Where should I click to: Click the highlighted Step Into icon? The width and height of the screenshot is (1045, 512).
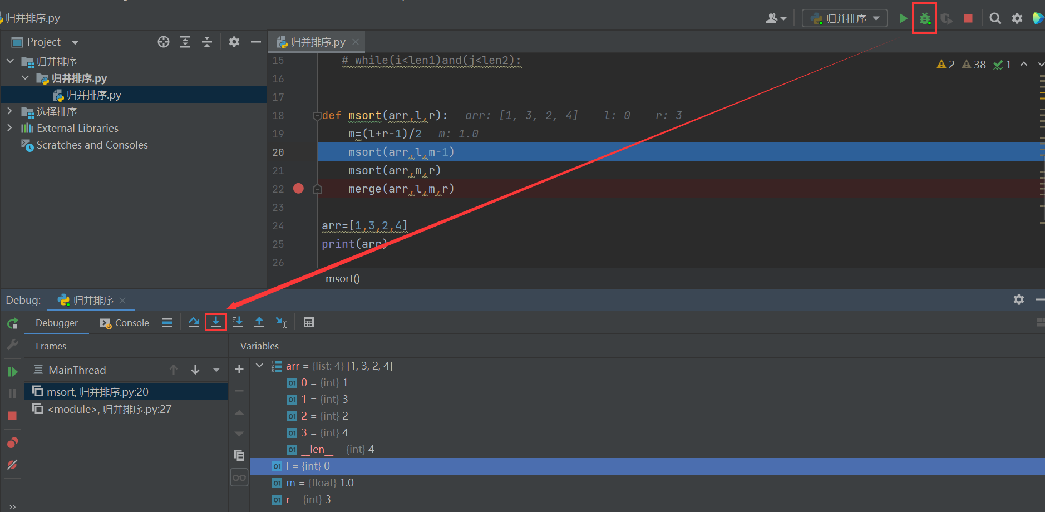coord(216,322)
